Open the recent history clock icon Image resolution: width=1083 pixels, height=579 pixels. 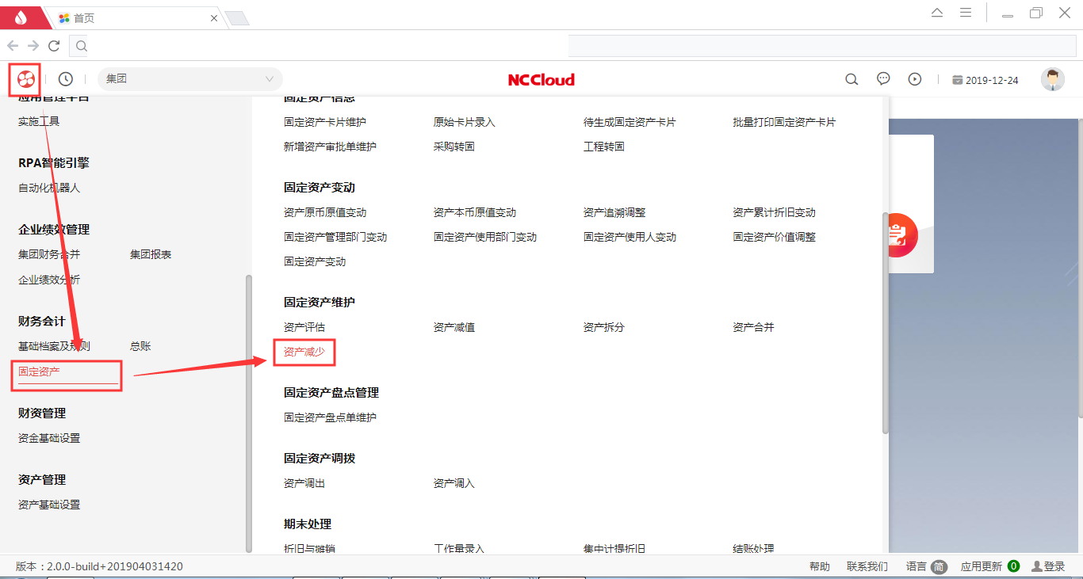click(66, 79)
